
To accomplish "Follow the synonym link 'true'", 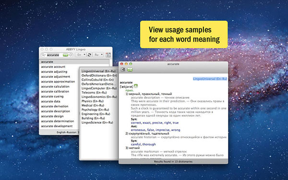I will (x=176, y=123).
